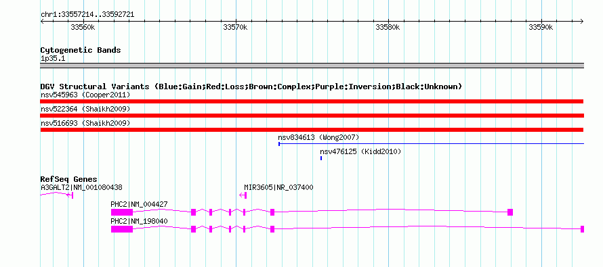Click the nsv516693 (Shaikh2009) label
Image resolution: width=603 pixels, height=267 pixels.
[85, 123]
